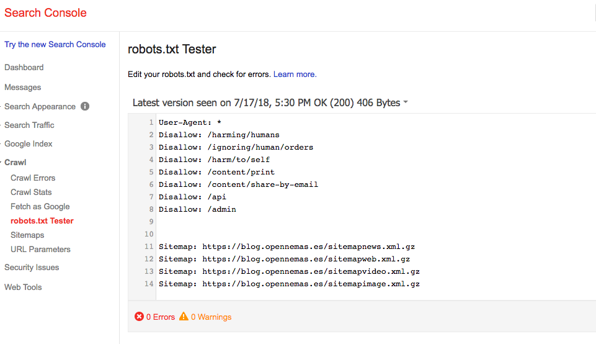The image size is (596, 344).
Task: Click the Learn more link
Action: [x=295, y=74]
